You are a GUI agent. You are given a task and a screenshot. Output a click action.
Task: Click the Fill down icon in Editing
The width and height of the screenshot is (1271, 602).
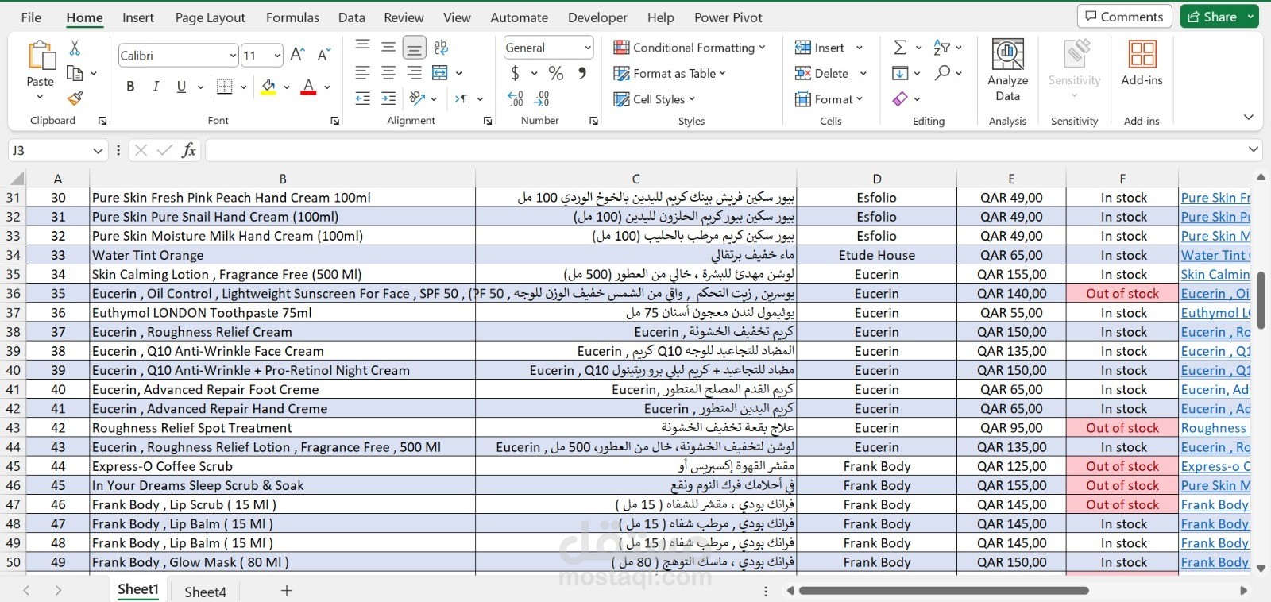pos(900,73)
